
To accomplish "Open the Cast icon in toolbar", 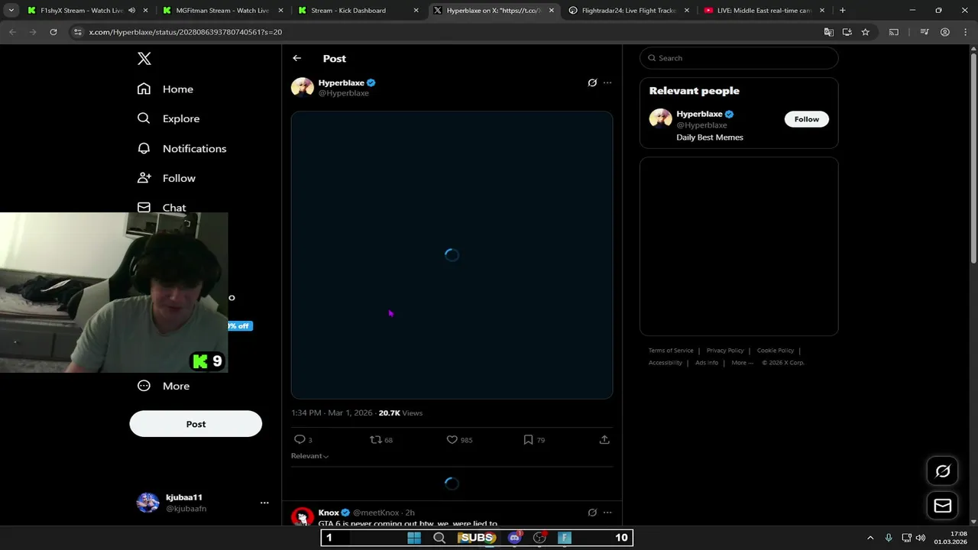I will click(x=894, y=32).
